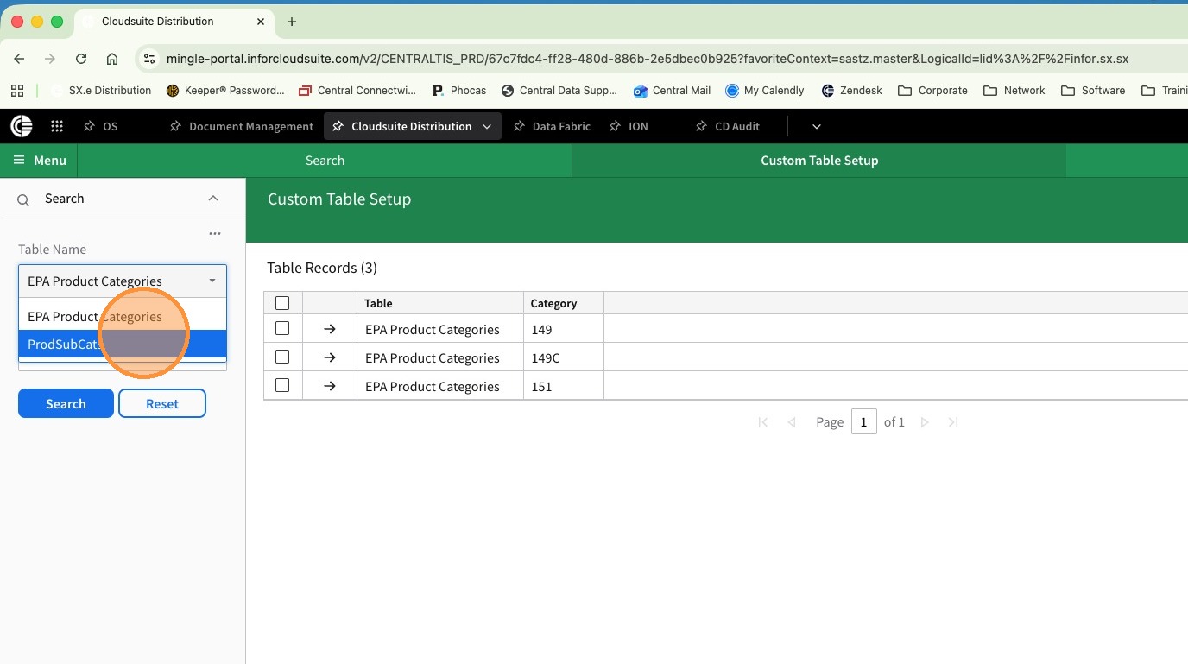Open the Table Name dropdown
Viewport: 1188px width, 664px height.
(123, 281)
